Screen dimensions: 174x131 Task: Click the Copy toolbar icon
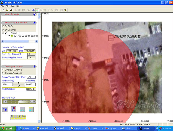(20, 10)
